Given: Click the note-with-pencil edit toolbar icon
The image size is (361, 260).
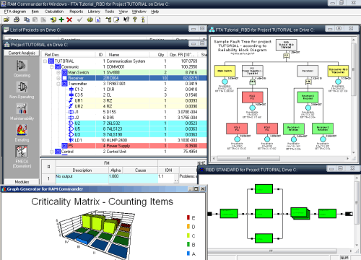Looking at the screenshot, I should pos(116,19).
